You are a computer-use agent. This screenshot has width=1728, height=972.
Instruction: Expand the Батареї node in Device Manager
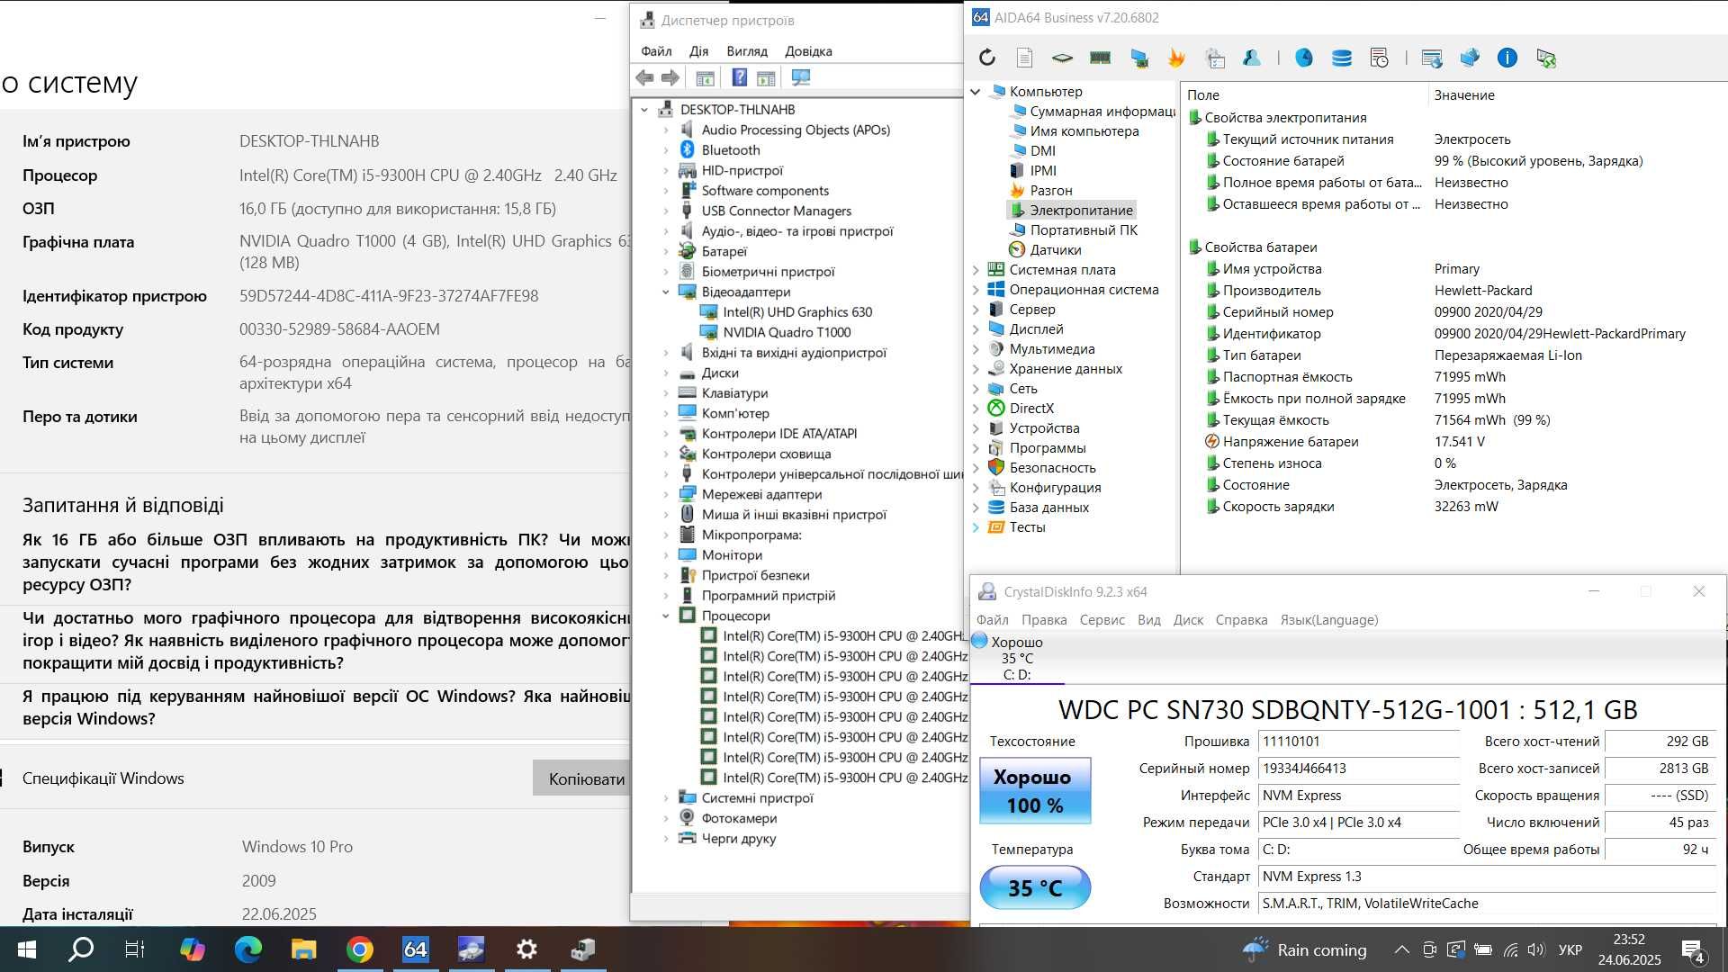tap(666, 251)
